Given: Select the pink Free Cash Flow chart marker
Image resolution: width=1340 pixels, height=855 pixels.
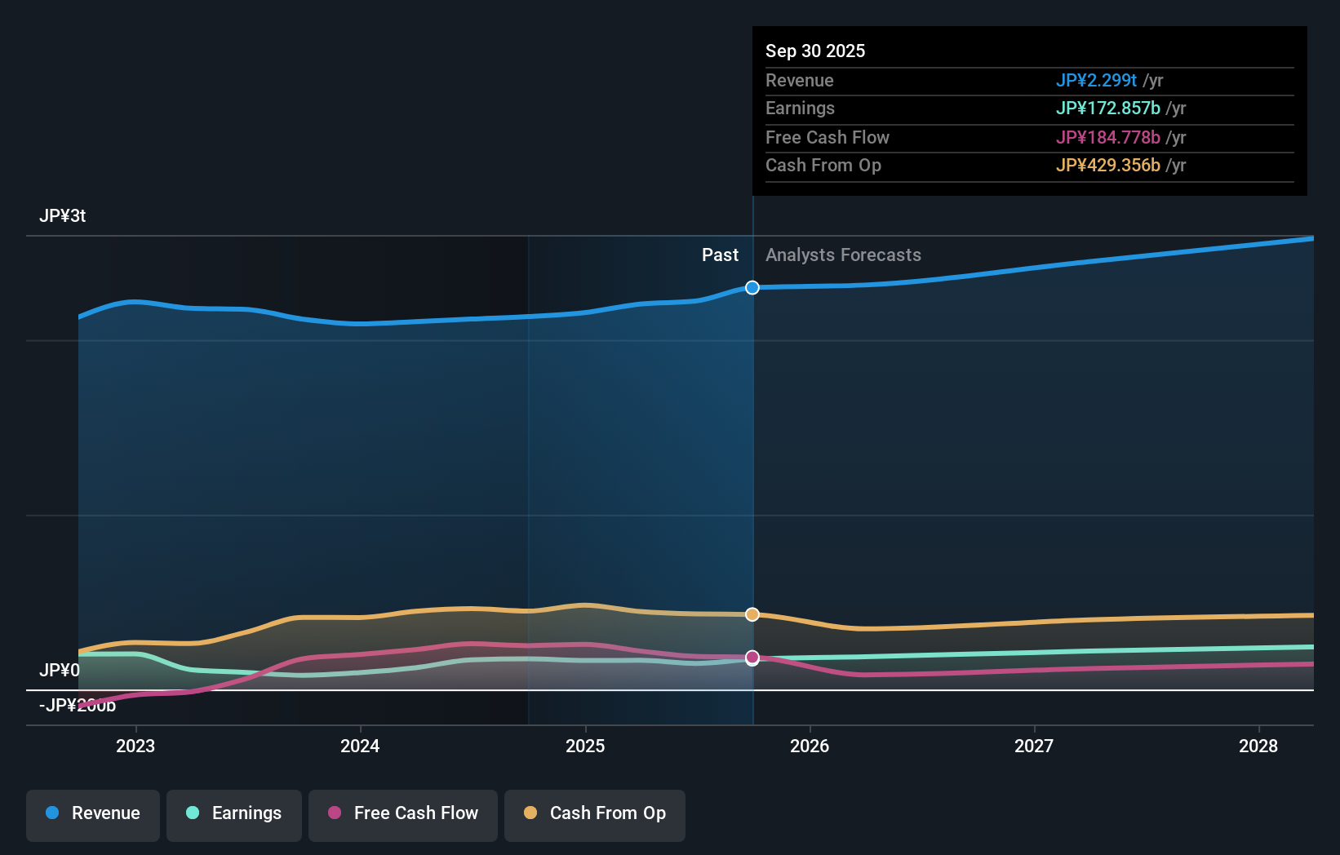Looking at the screenshot, I should (752, 658).
